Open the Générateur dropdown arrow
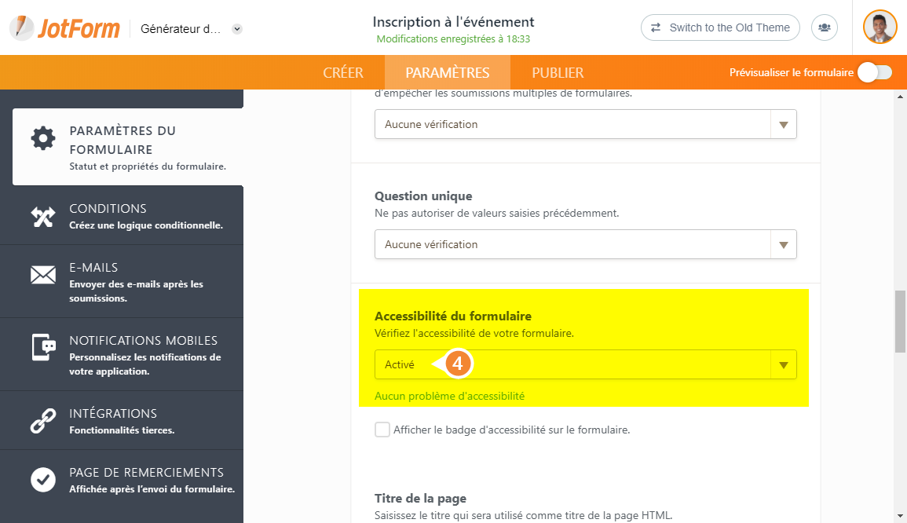The image size is (907, 523). [237, 29]
